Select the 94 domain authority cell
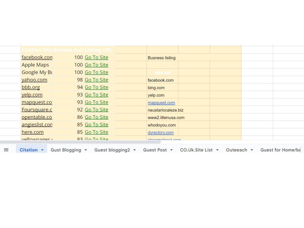304x228 pixels. (68, 87)
